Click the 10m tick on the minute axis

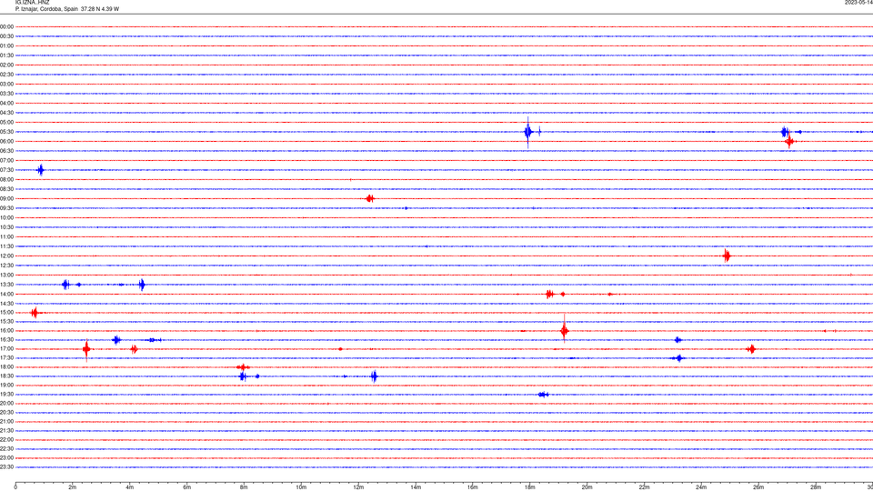pos(301,487)
